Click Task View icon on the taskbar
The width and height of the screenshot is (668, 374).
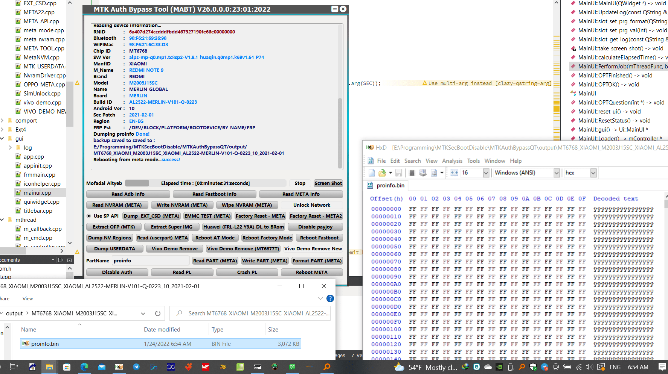[14, 367]
